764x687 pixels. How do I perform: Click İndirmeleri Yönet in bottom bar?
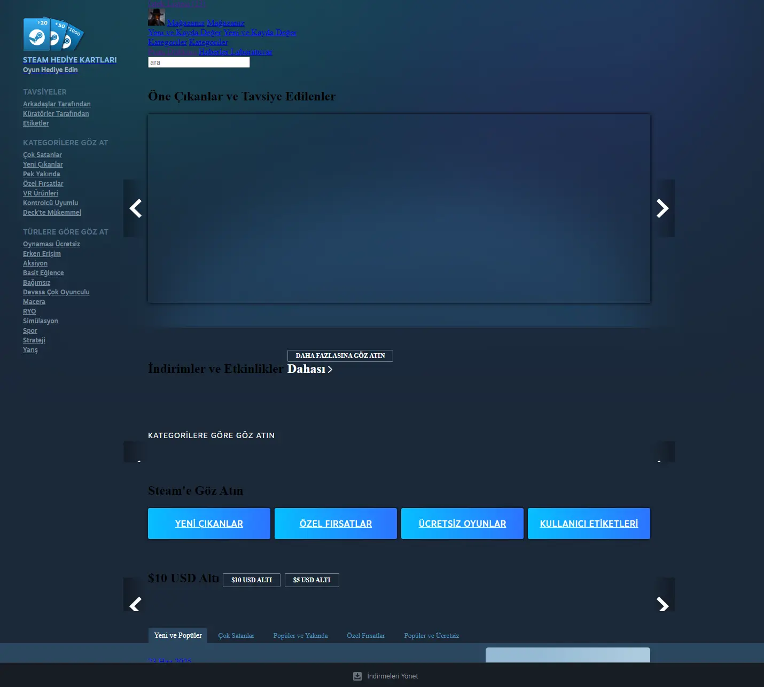point(393,676)
